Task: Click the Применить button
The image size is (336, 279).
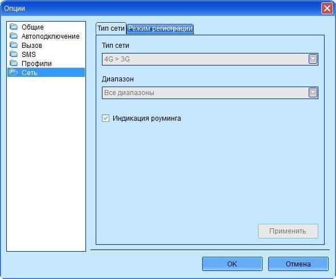Action: pos(288,231)
